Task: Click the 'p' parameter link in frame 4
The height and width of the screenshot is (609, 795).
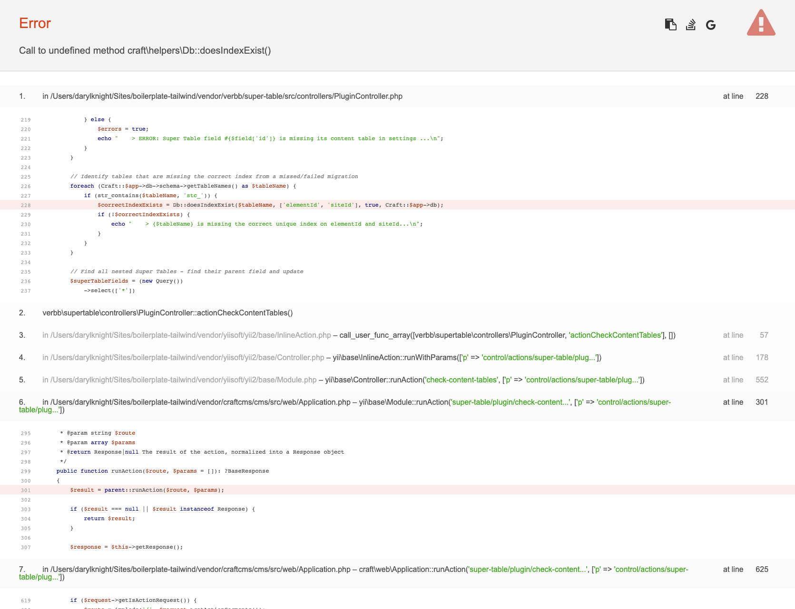Action: click(464, 357)
